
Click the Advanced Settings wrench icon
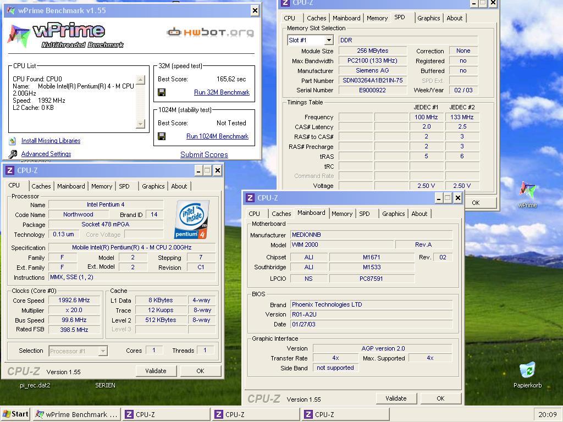(x=13, y=154)
